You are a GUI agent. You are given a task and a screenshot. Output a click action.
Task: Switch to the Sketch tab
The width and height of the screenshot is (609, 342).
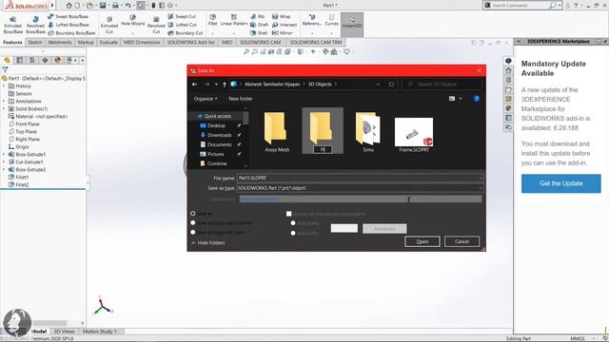[34, 42]
